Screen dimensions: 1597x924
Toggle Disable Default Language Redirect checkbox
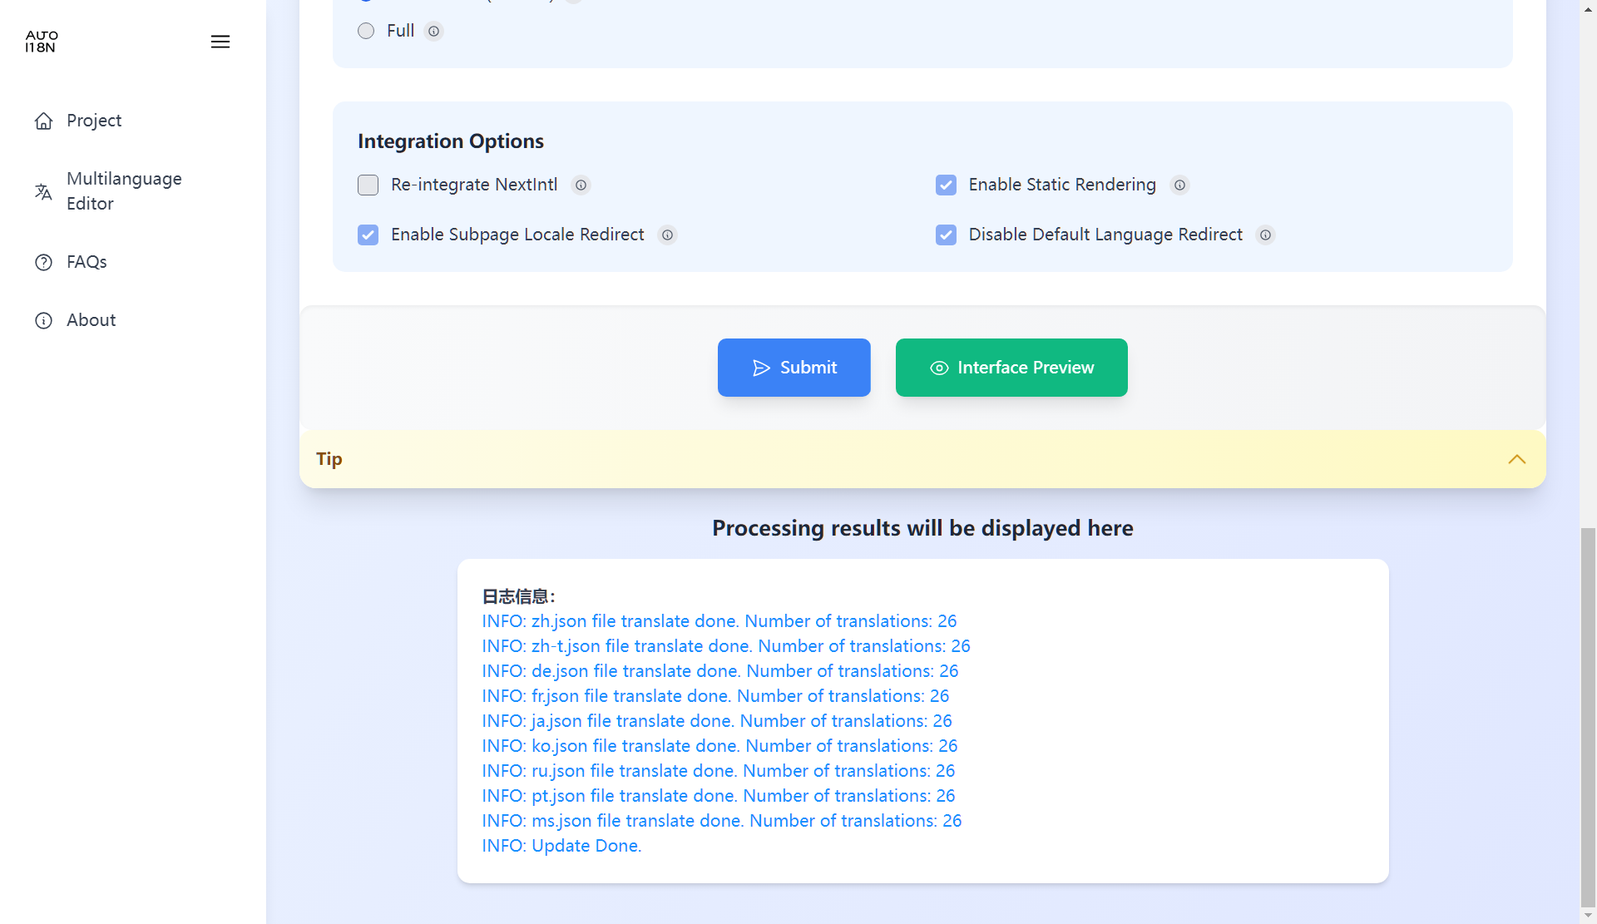click(946, 235)
